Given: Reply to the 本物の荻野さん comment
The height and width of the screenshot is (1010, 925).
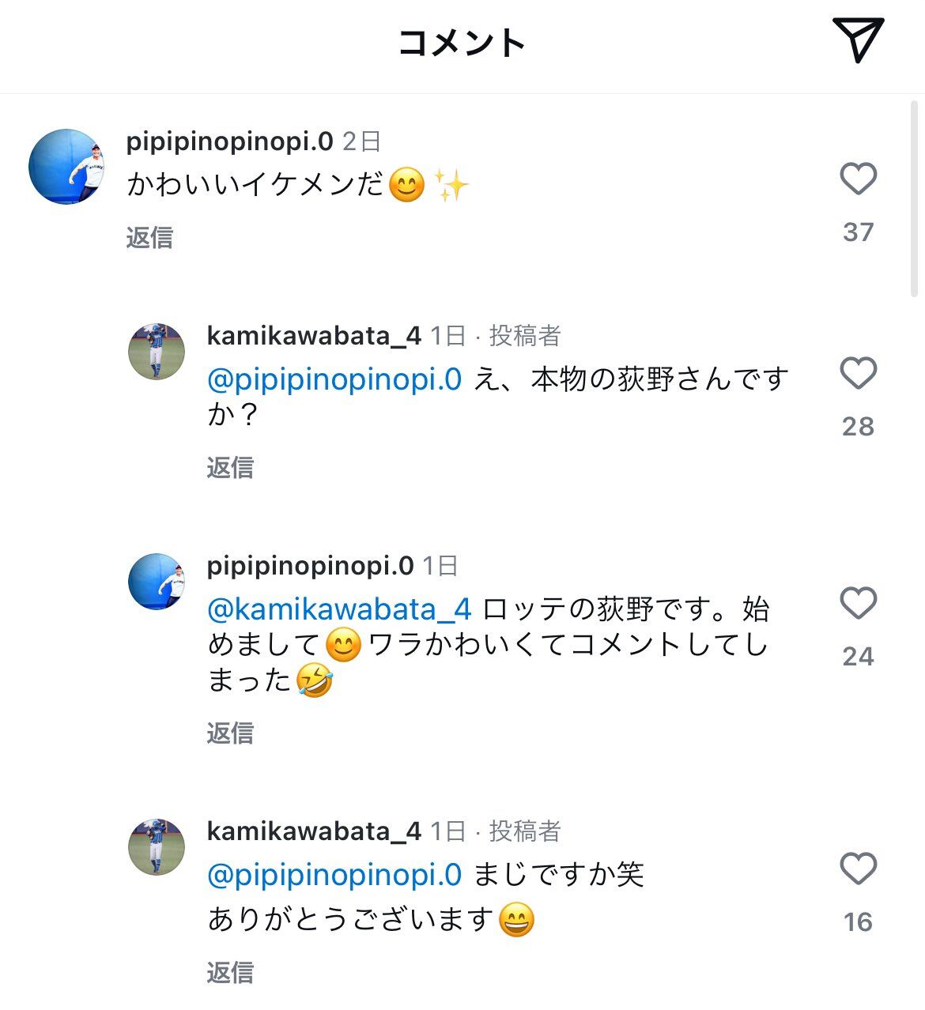Looking at the screenshot, I should click(230, 468).
